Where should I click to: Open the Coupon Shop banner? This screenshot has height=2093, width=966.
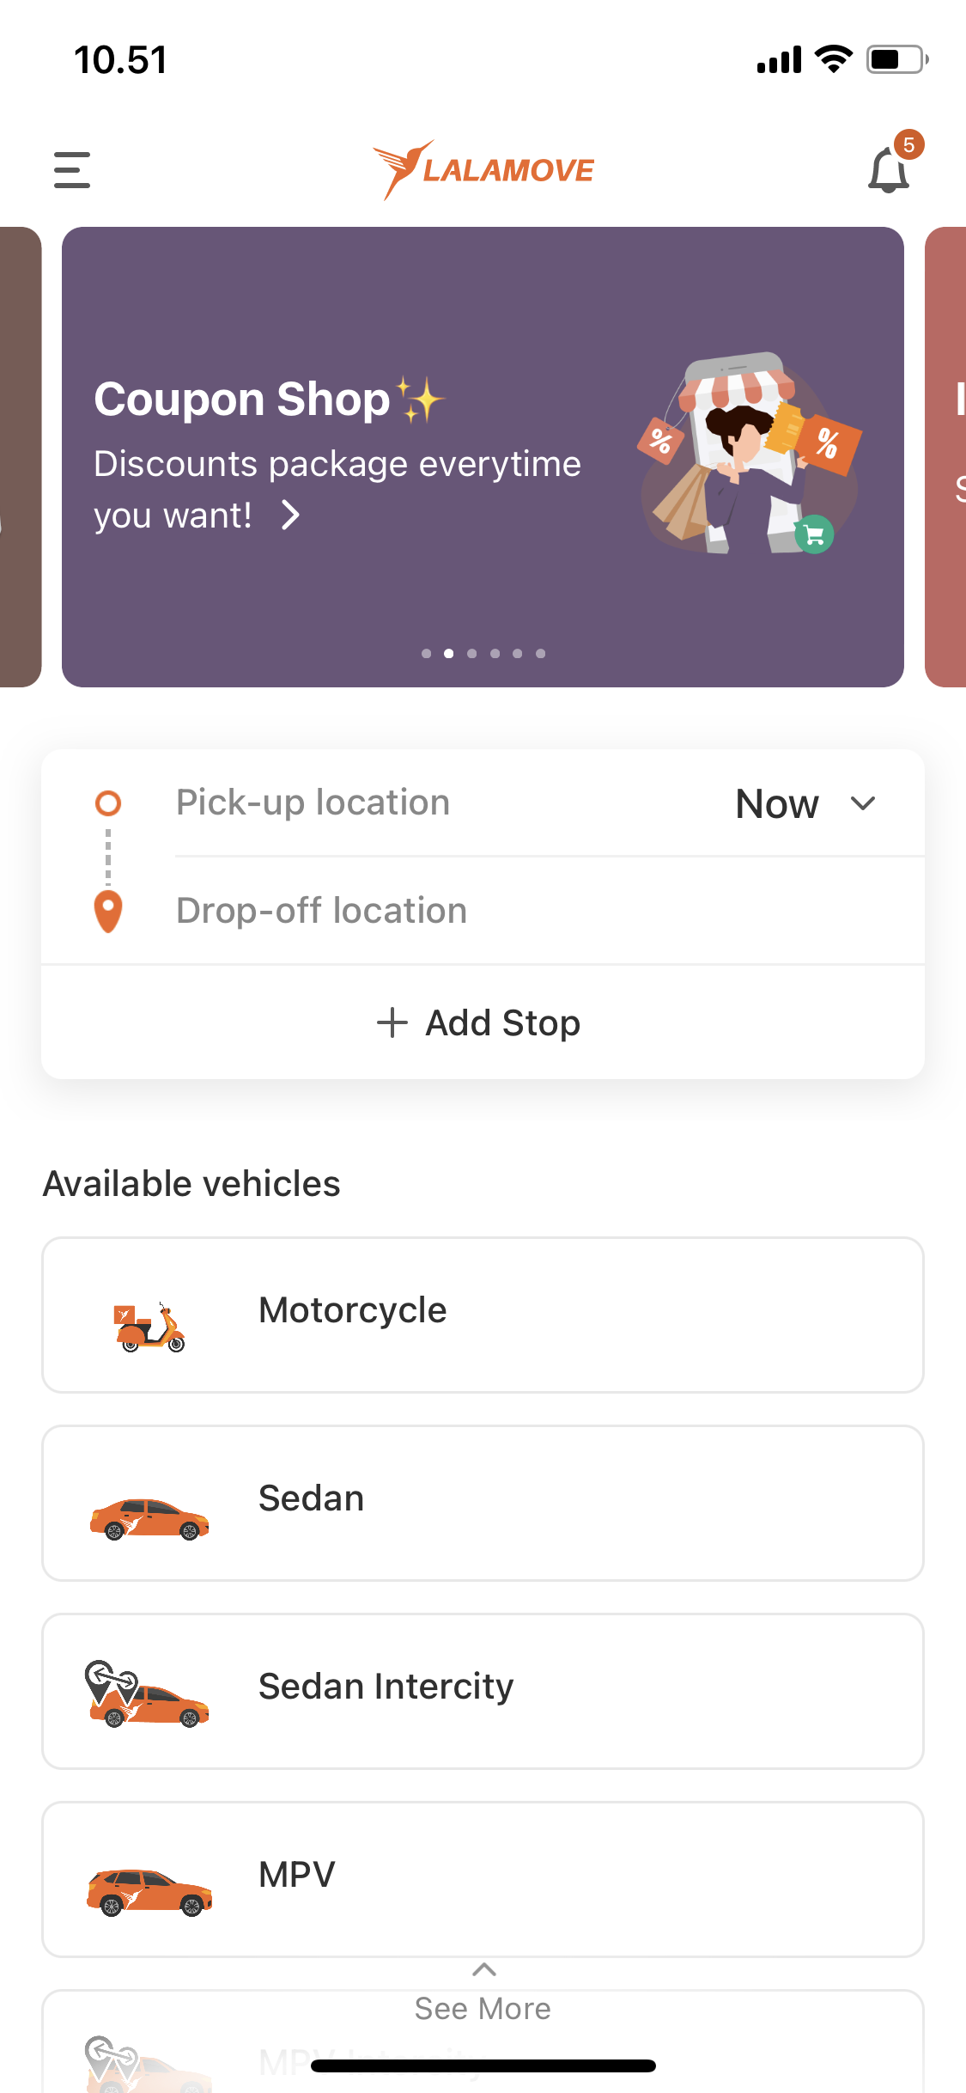(x=483, y=457)
